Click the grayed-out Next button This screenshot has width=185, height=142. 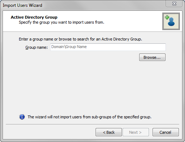pos(136,132)
